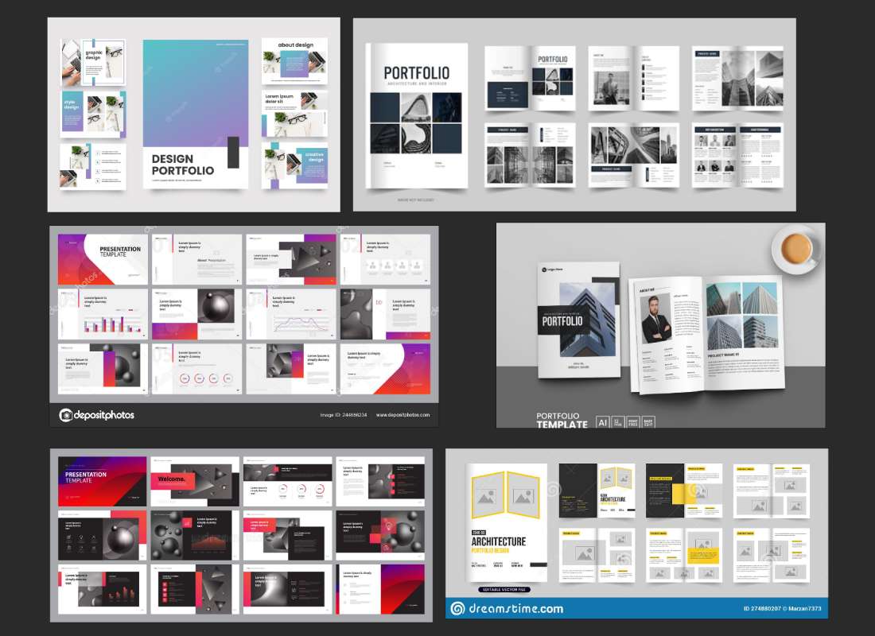Open the purple-red Presentation Template slide collection
This screenshot has width=875, height=636.
click(244, 327)
